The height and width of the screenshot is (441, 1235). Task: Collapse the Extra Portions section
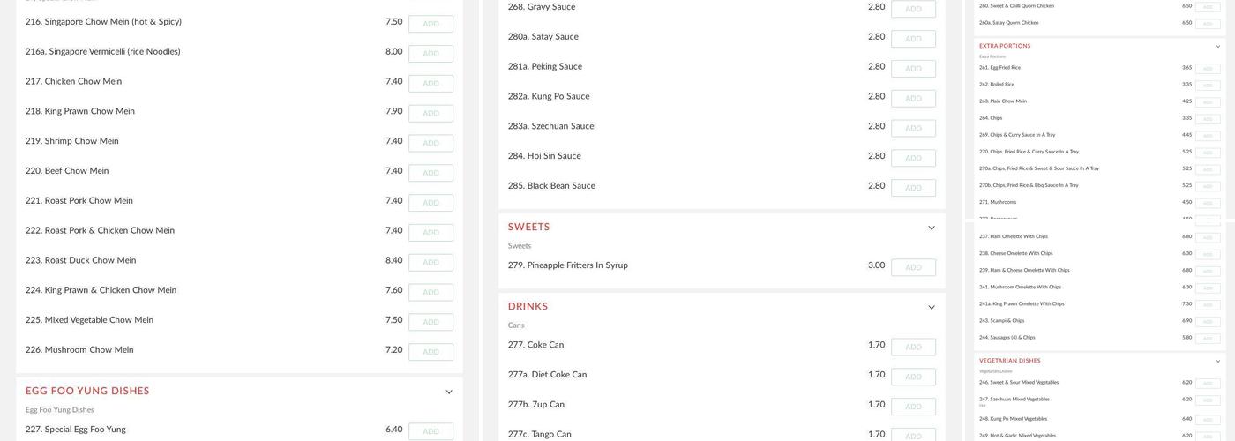point(1218,47)
